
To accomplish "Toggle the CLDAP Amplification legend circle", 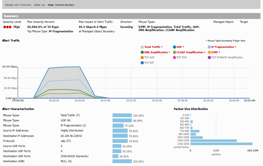I will point(174,53).
